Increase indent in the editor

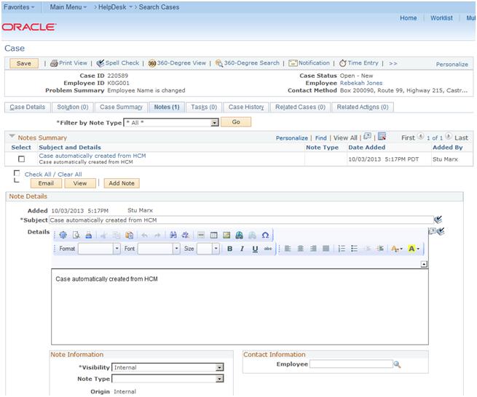pyautogui.click(x=380, y=249)
